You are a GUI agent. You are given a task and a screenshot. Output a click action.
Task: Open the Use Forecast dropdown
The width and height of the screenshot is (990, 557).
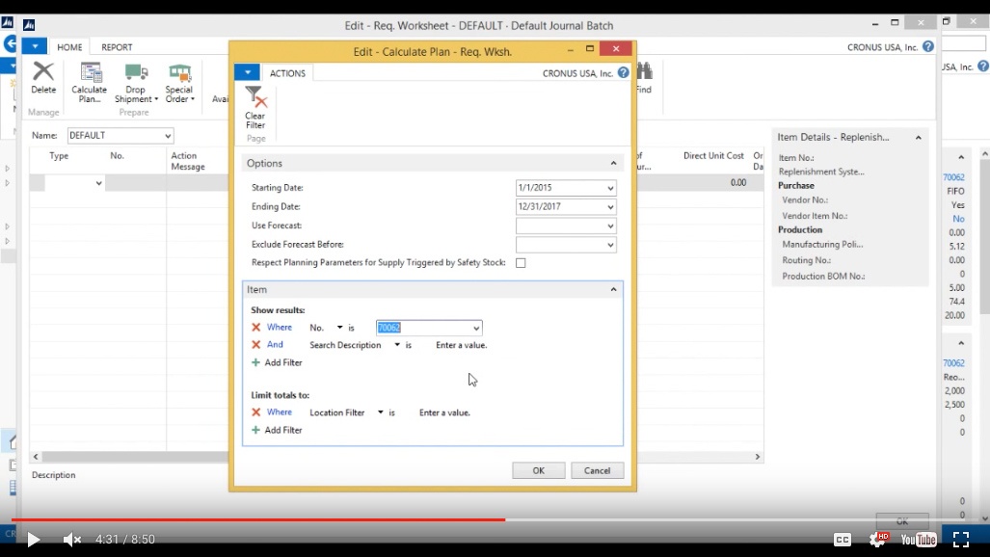(609, 225)
